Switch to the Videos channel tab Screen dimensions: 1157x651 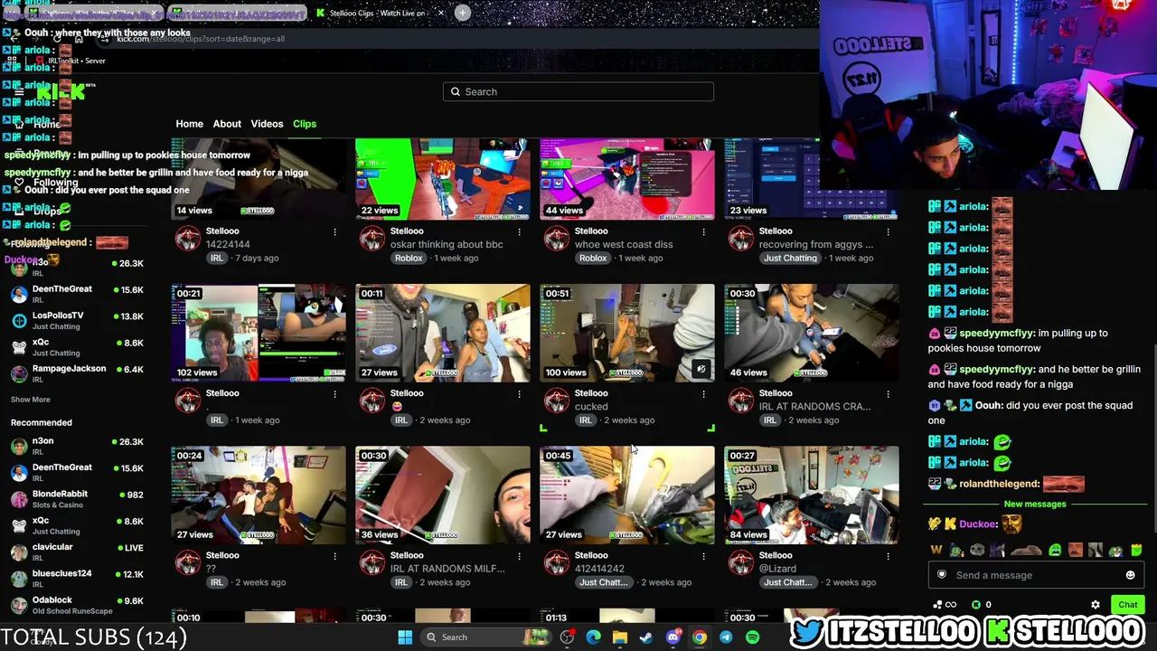pos(267,124)
